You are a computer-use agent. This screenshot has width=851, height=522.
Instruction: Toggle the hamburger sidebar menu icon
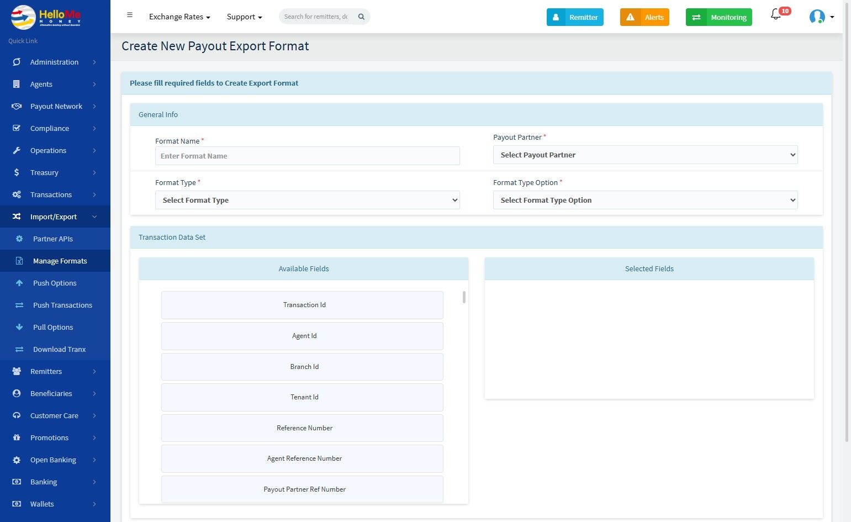point(130,15)
